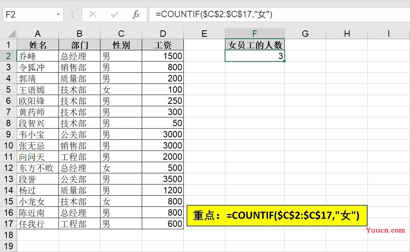The height and width of the screenshot is (252, 410).
Task: Click the cell containing 郭靖
Action: [38, 79]
